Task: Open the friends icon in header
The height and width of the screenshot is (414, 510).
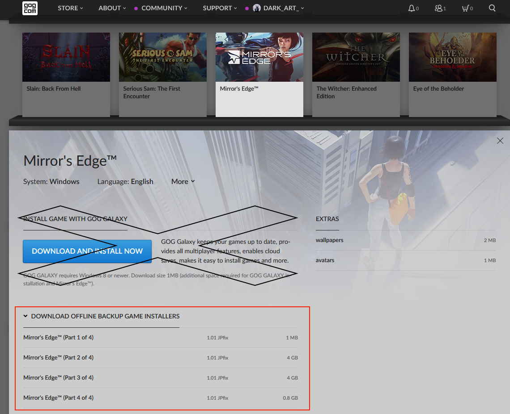Action: click(438, 8)
